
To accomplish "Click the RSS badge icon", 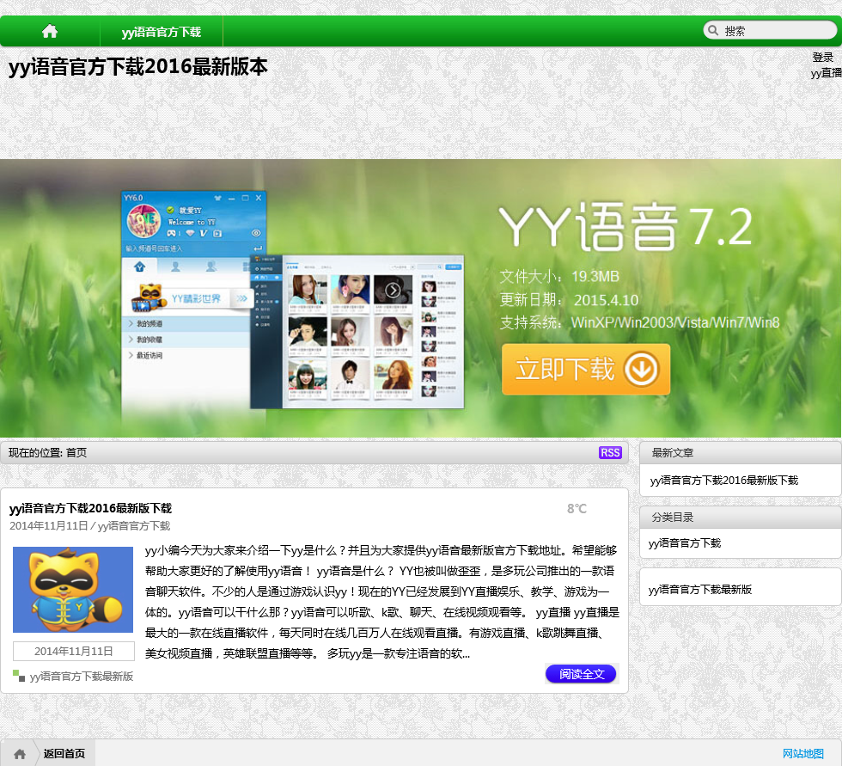I will click(x=610, y=452).
